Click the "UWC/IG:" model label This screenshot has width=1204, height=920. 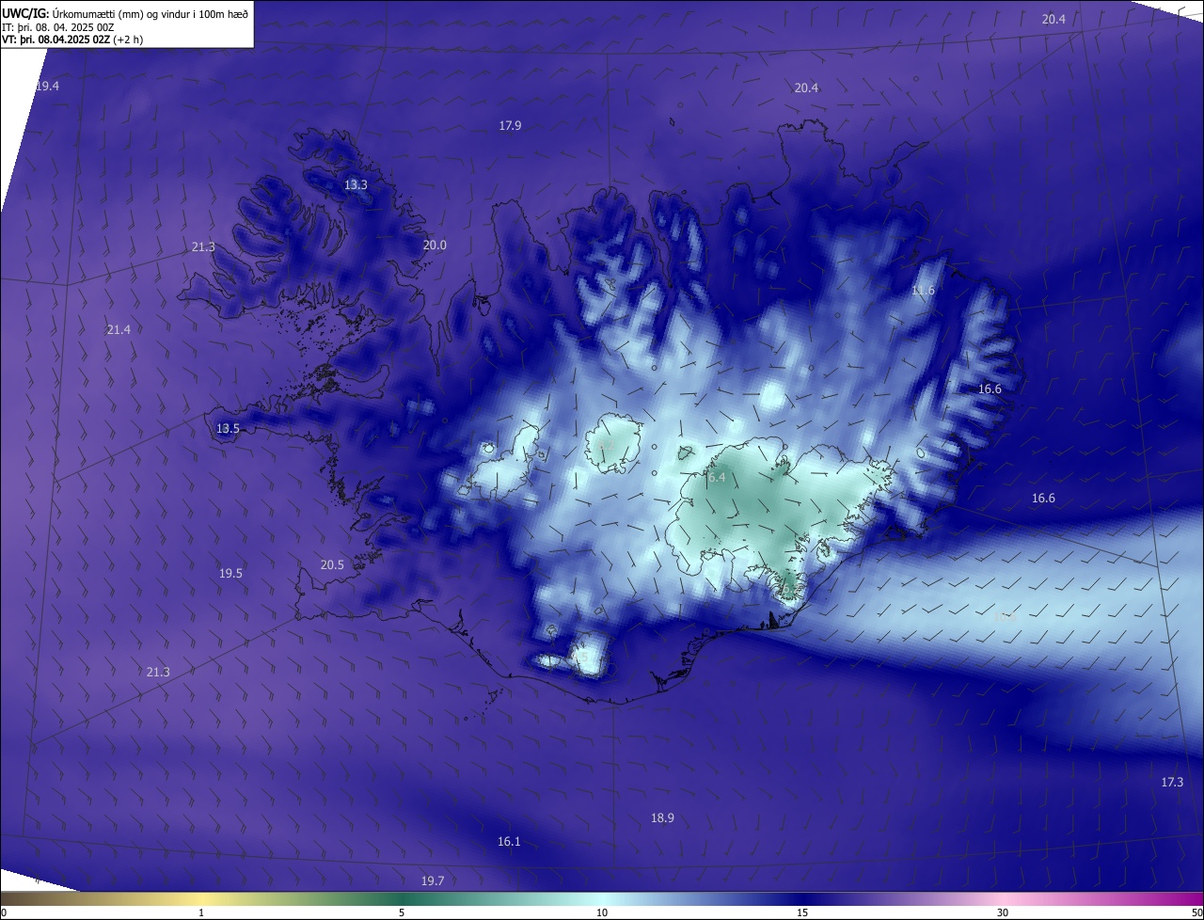tap(26, 12)
